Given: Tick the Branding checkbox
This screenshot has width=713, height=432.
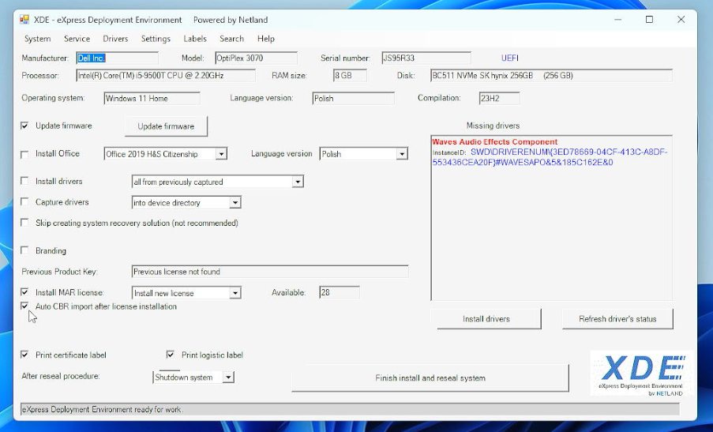Looking at the screenshot, I should (x=25, y=251).
